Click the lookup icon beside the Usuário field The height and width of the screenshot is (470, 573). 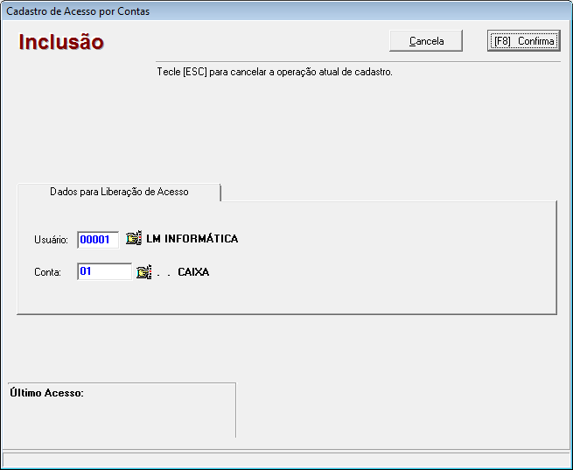click(x=133, y=239)
